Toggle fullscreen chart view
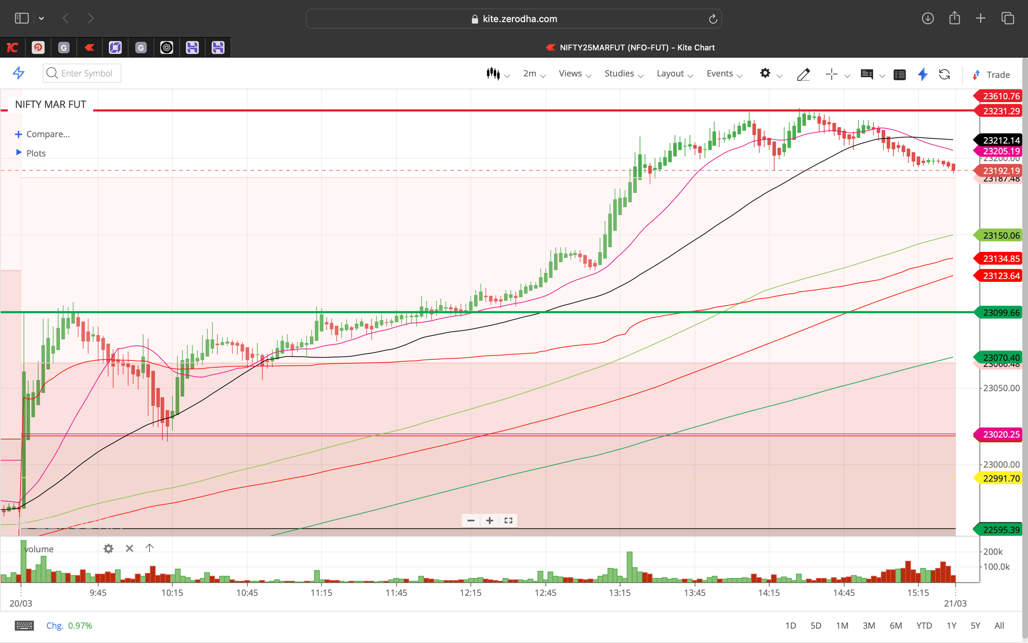The image size is (1028, 643). 508,520
